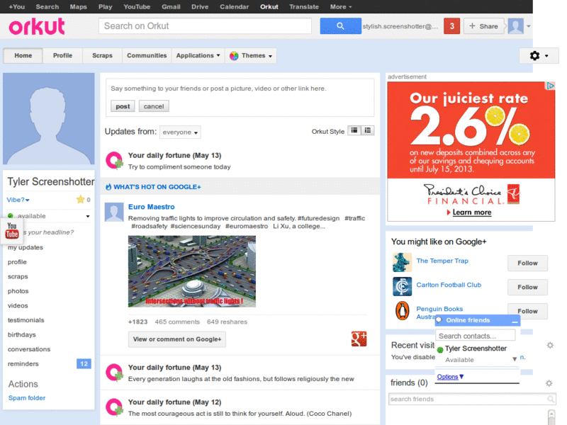Click the first daily fortune May 13 icon
Screen dimensions: 567x425
coord(114,161)
